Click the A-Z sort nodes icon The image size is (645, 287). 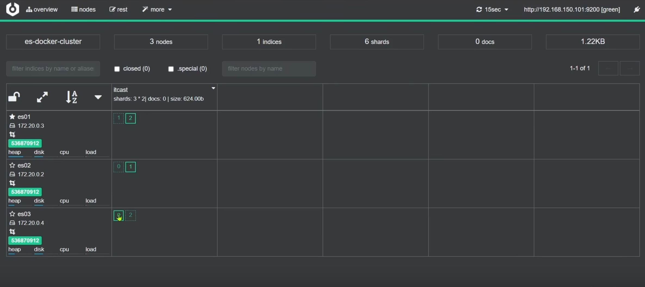pyautogui.click(x=72, y=97)
